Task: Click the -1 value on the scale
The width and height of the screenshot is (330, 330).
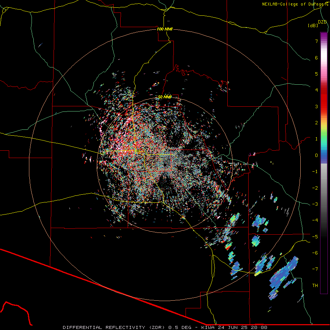Action: tap(315, 172)
